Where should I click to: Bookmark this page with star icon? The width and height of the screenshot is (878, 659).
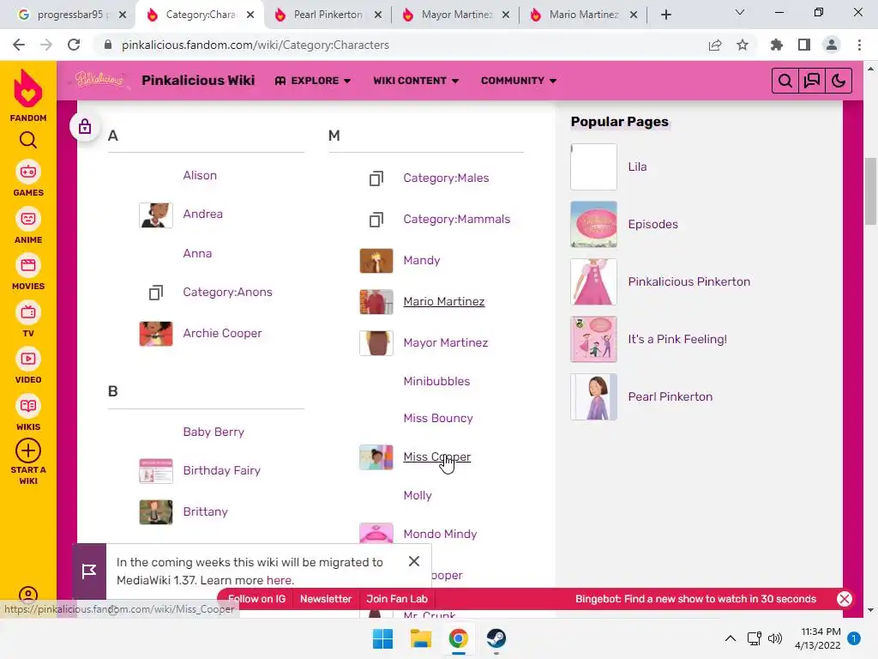(743, 45)
